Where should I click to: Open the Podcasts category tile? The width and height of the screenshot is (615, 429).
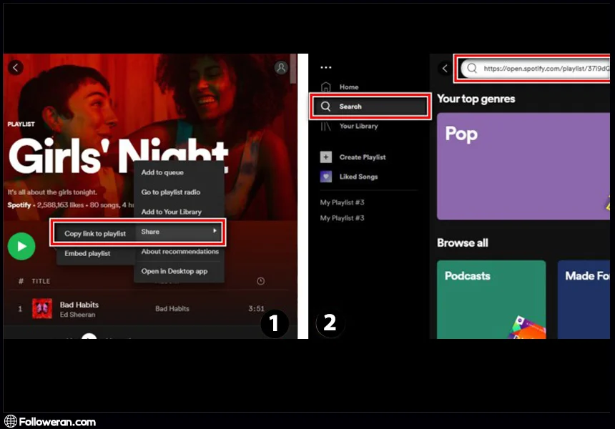(x=491, y=299)
